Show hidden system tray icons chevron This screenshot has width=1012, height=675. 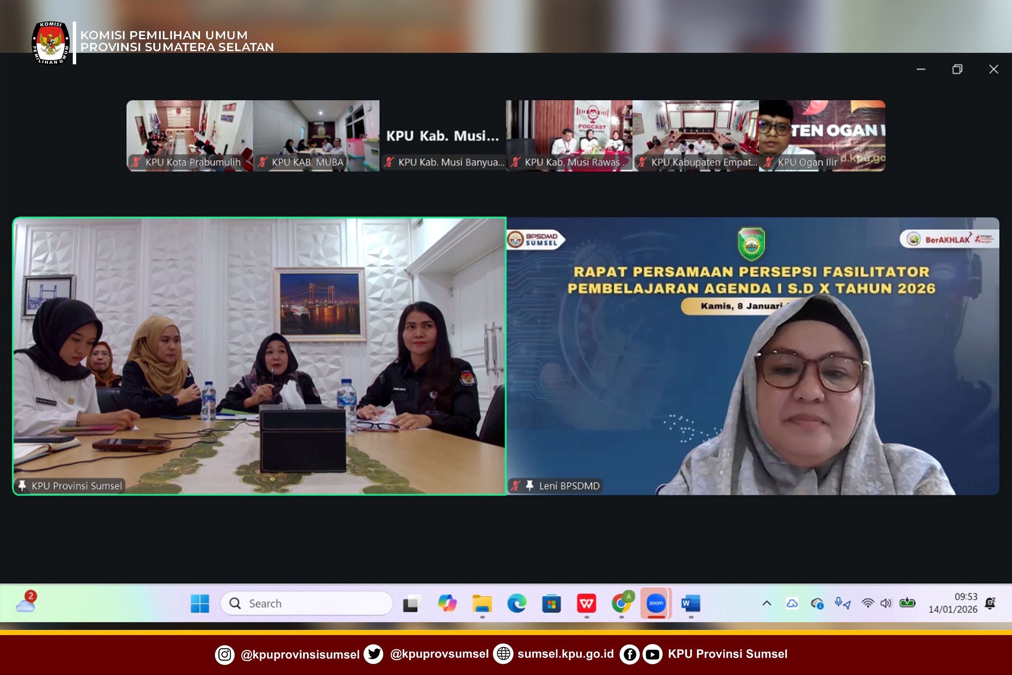(767, 603)
